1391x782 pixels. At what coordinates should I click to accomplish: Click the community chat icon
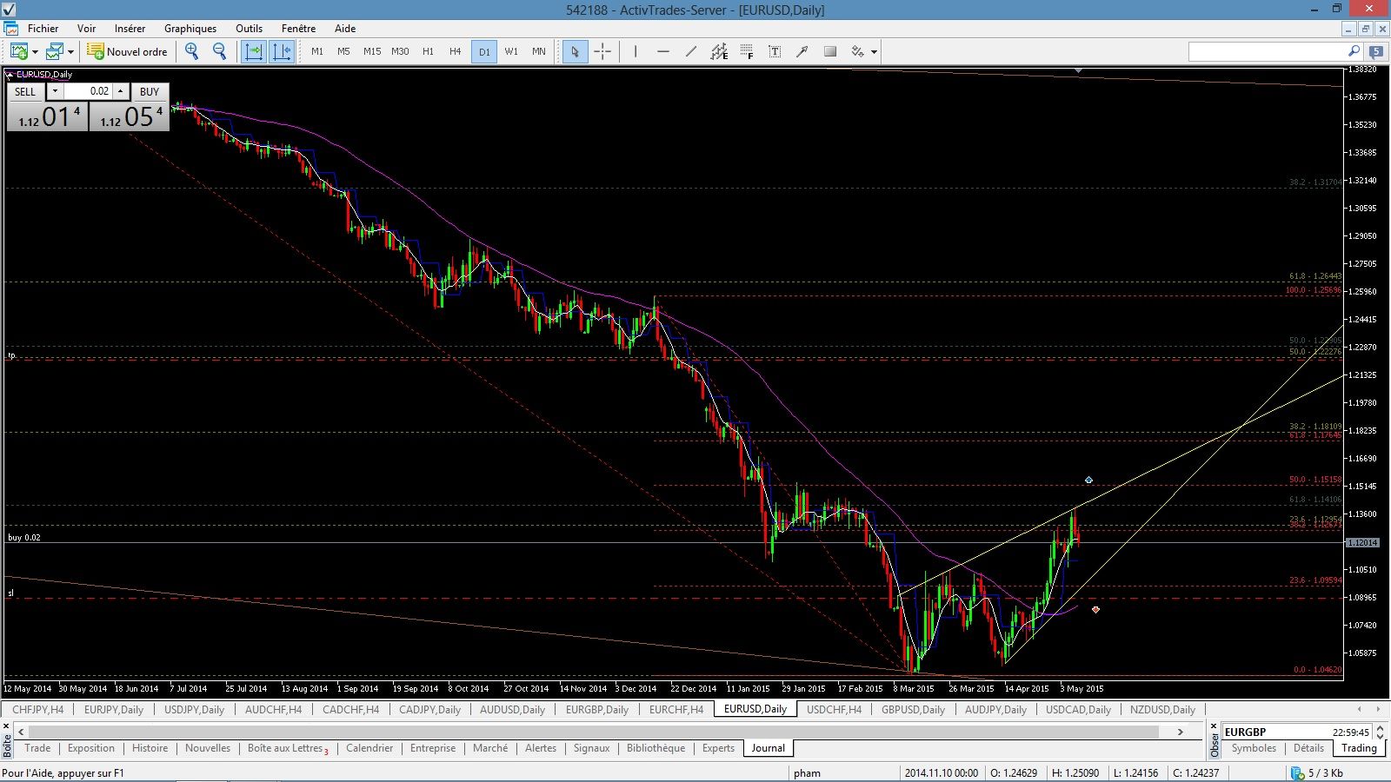click(1376, 51)
